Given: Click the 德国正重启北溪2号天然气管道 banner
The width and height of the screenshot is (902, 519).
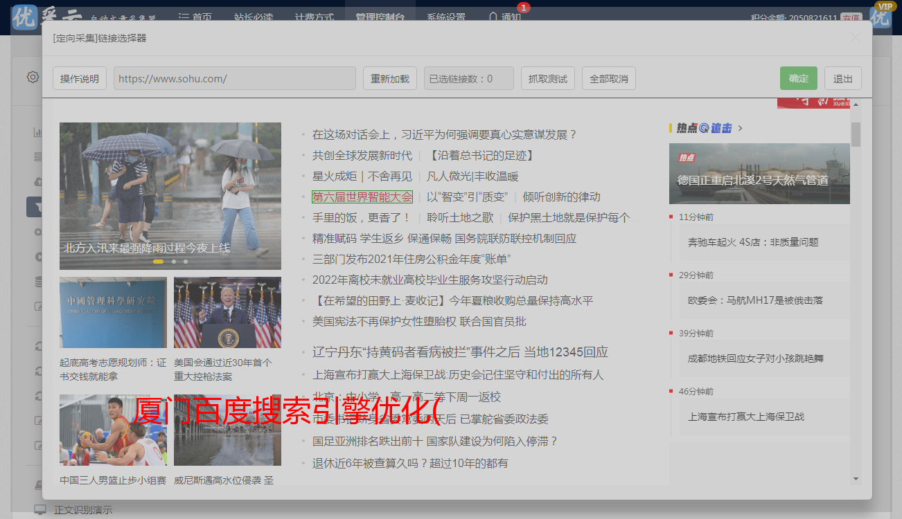Looking at the screenshot, I should (x=759, y=174).
